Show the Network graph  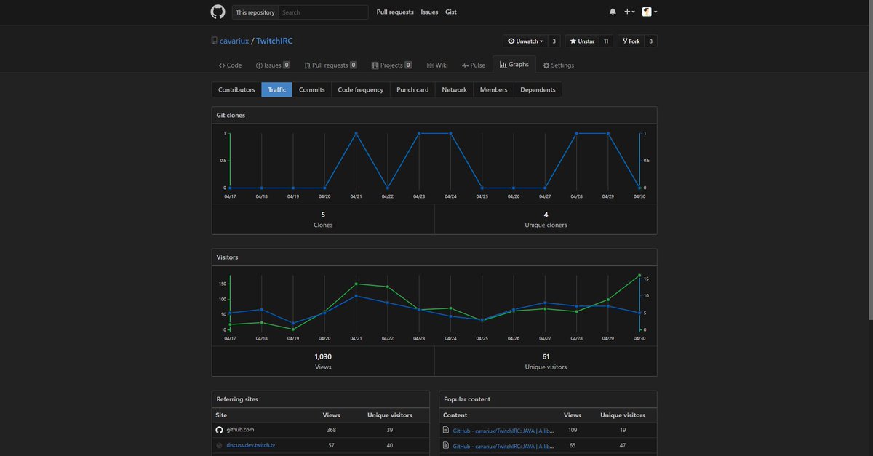point(454,89)
